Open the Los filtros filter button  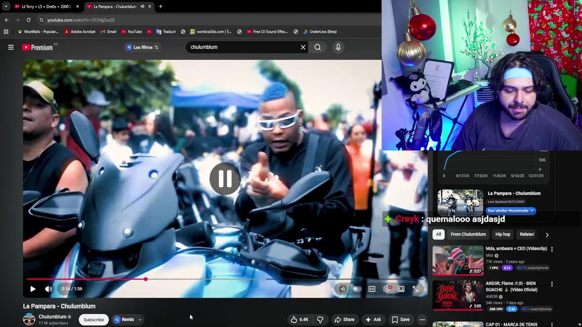point(142,47)
